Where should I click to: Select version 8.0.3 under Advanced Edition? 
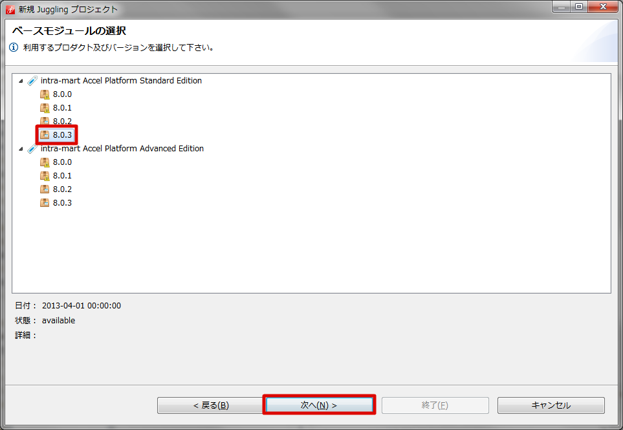[62, 203]
